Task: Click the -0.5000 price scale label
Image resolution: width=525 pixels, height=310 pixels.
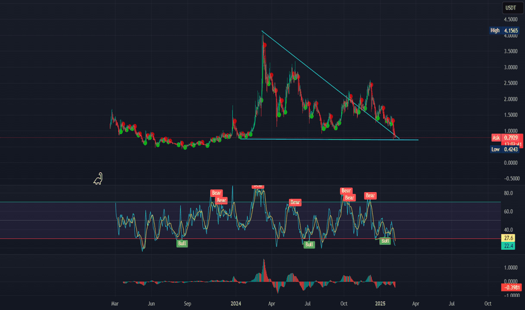Action: click(511, 179)
